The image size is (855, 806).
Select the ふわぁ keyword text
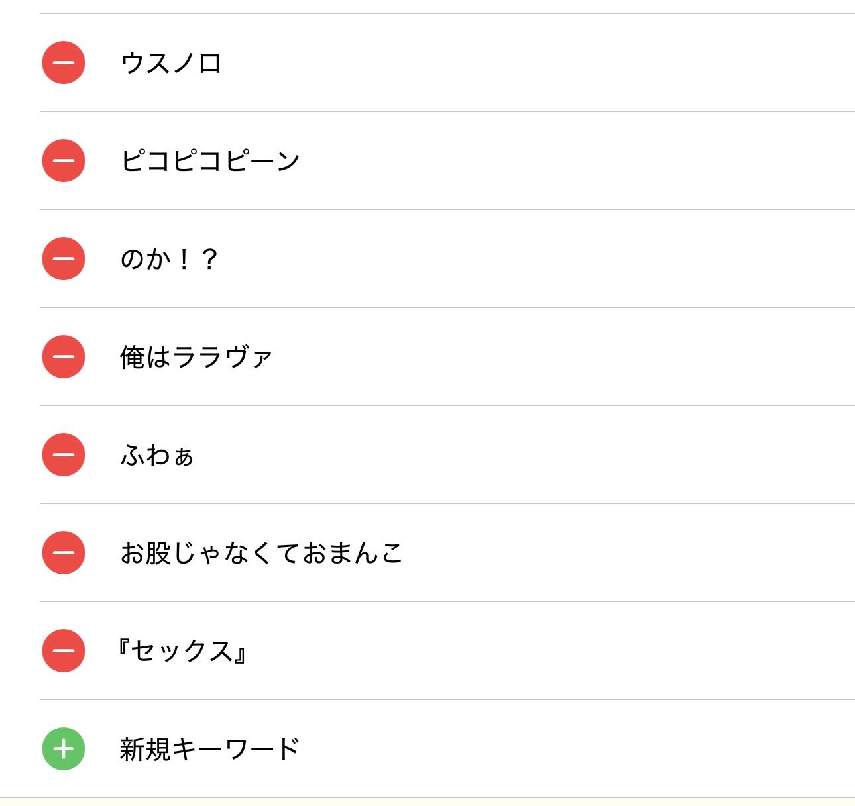click(x=156, y=455)
